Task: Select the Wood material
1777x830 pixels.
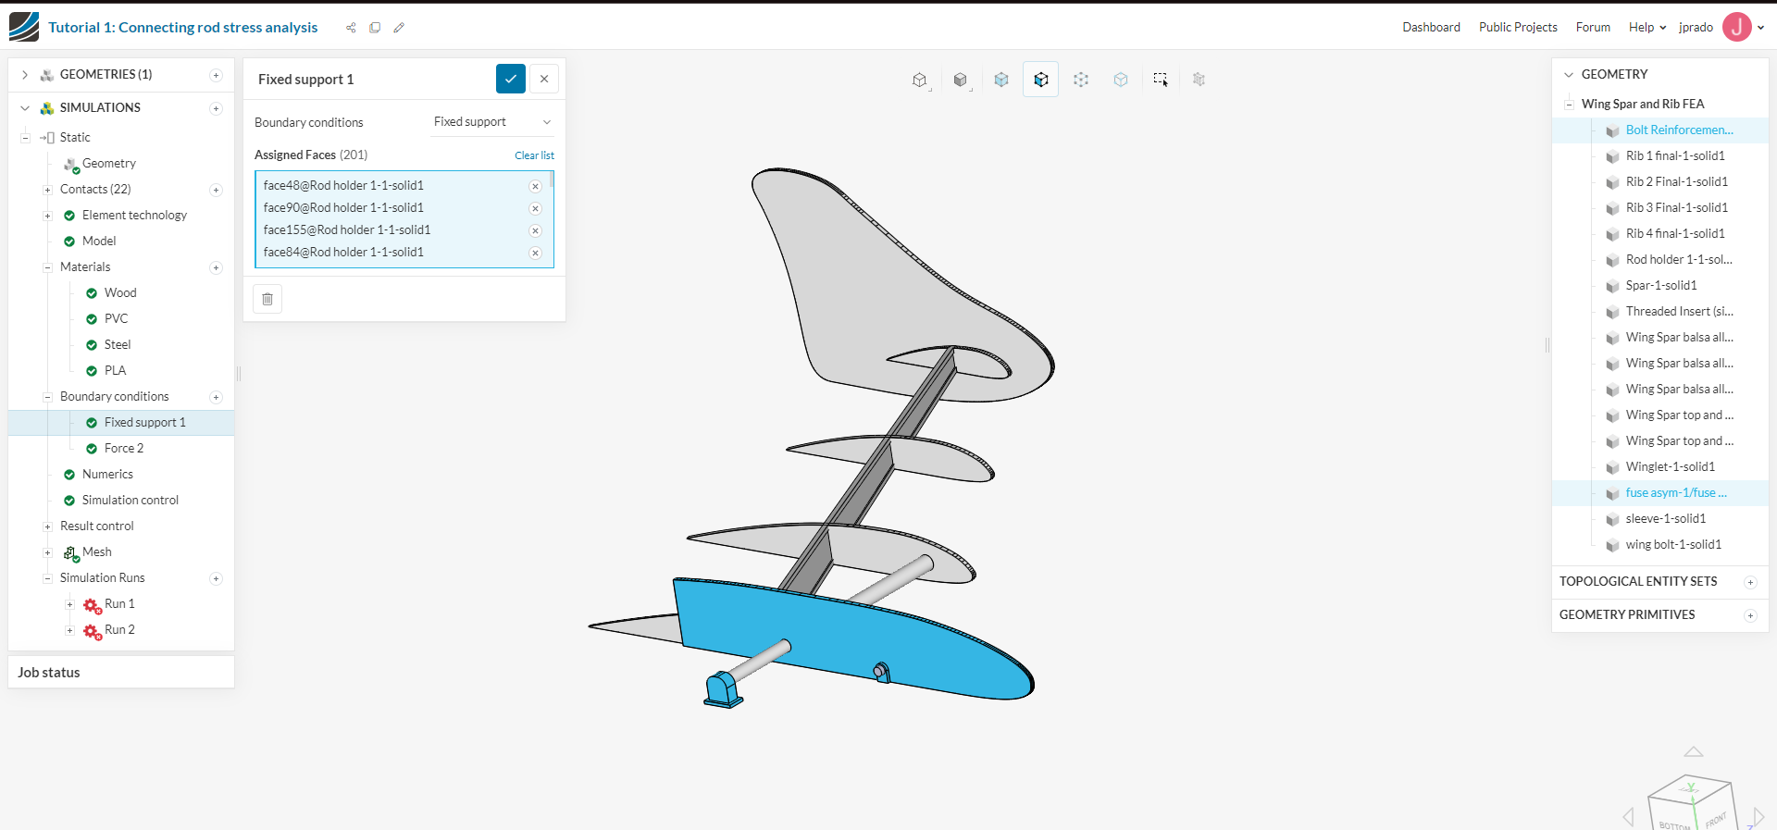Action: tap(120, 293)
